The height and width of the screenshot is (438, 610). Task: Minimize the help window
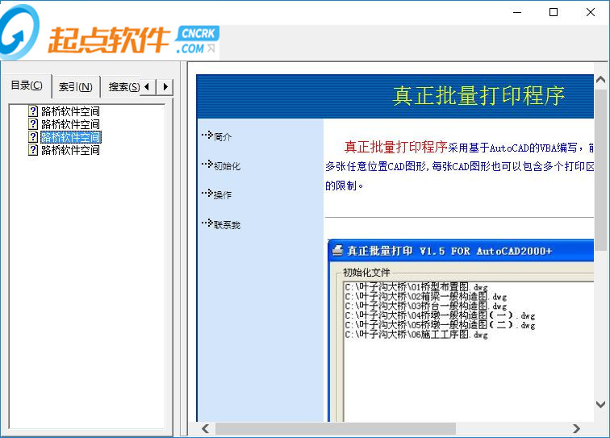coord(517,12)
